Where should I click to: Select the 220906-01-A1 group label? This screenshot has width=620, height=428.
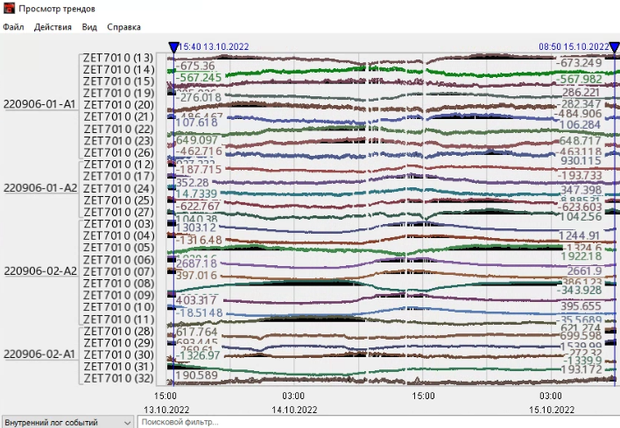40,104
